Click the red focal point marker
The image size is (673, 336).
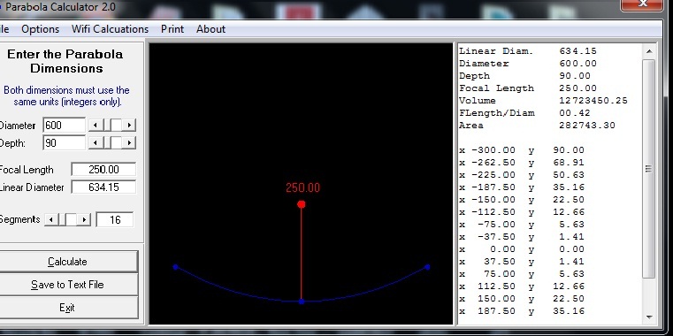tap(302, 204)
